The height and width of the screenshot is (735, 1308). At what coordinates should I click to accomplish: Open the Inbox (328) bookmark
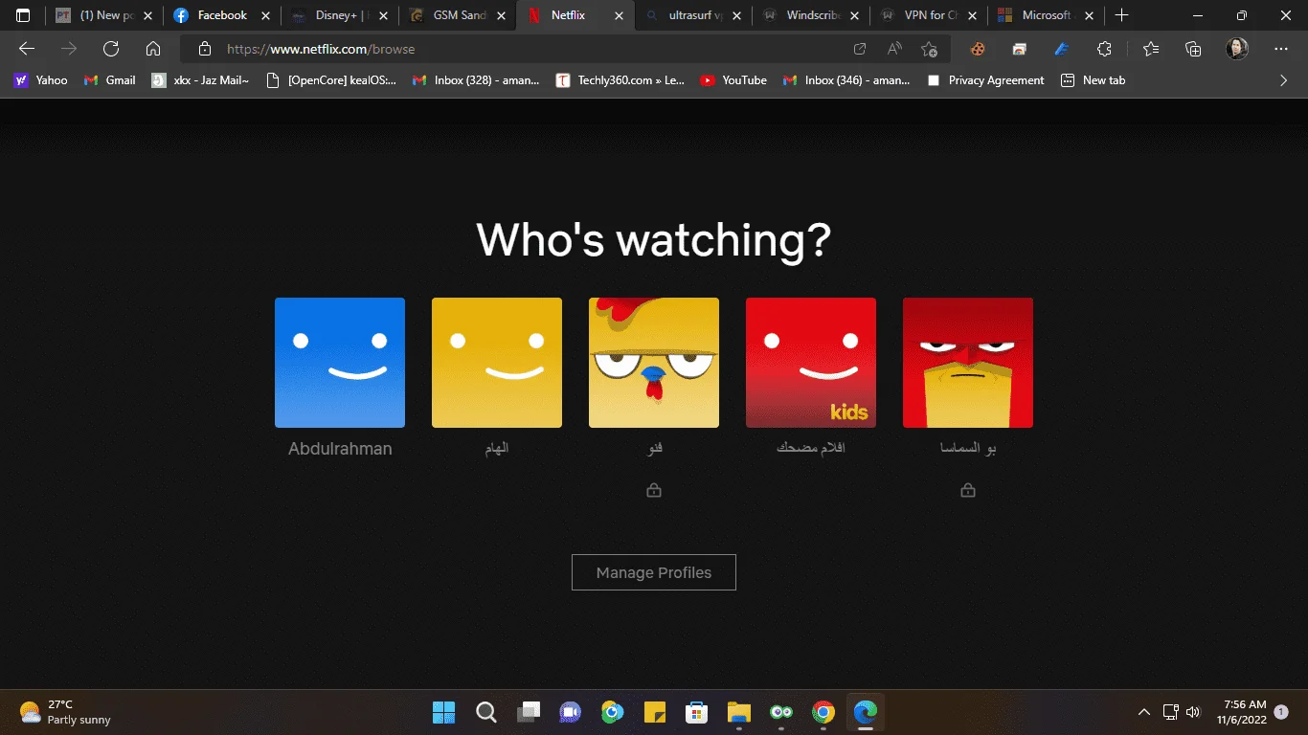pos(476,80)
